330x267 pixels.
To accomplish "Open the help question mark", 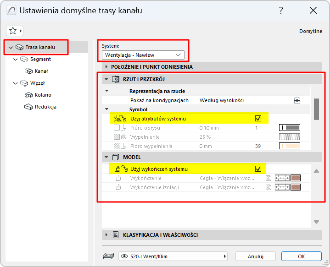I will click(x=281, y=10).
